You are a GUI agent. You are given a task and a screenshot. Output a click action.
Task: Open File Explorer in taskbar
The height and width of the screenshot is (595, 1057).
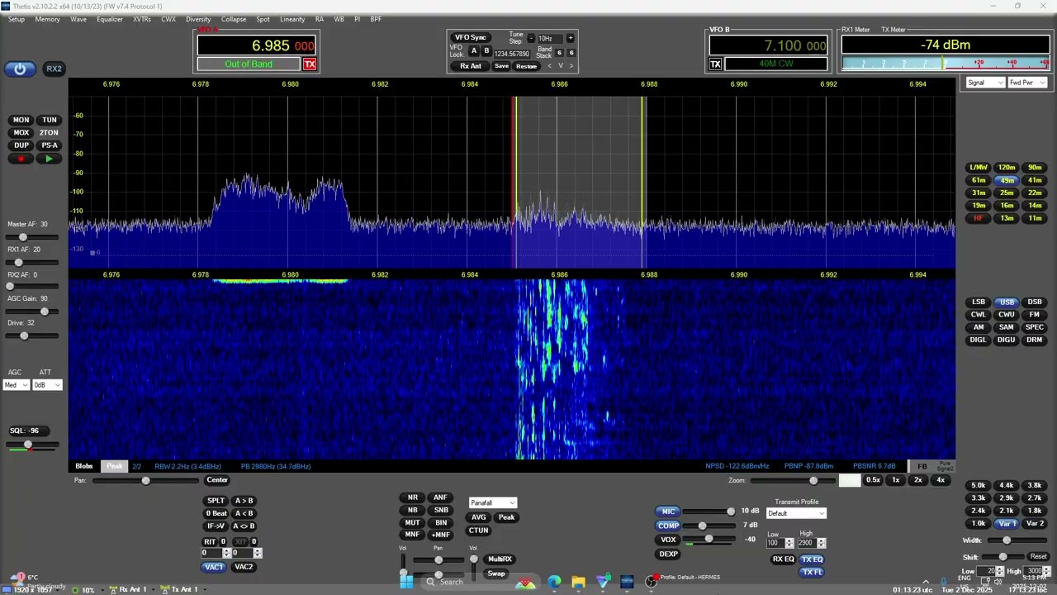point(578,582)
